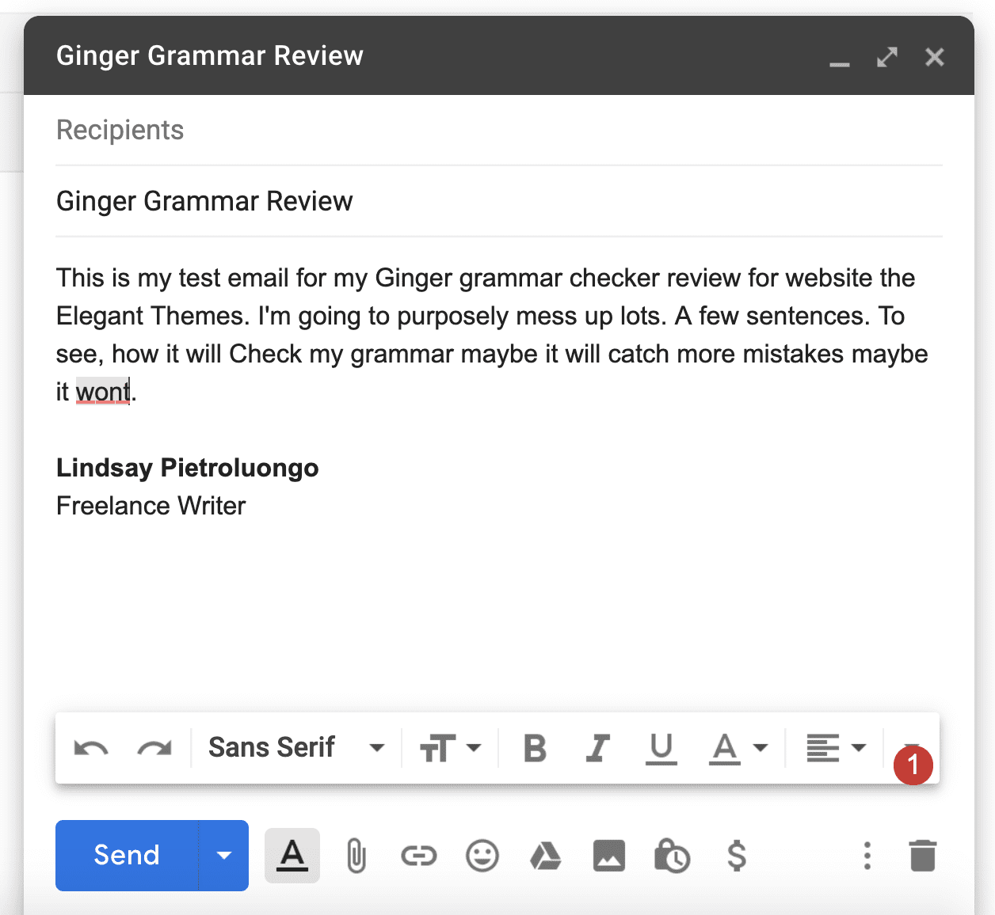995x915 pixels.
Task: Toggle underline formatting
Action: (661, 747)
